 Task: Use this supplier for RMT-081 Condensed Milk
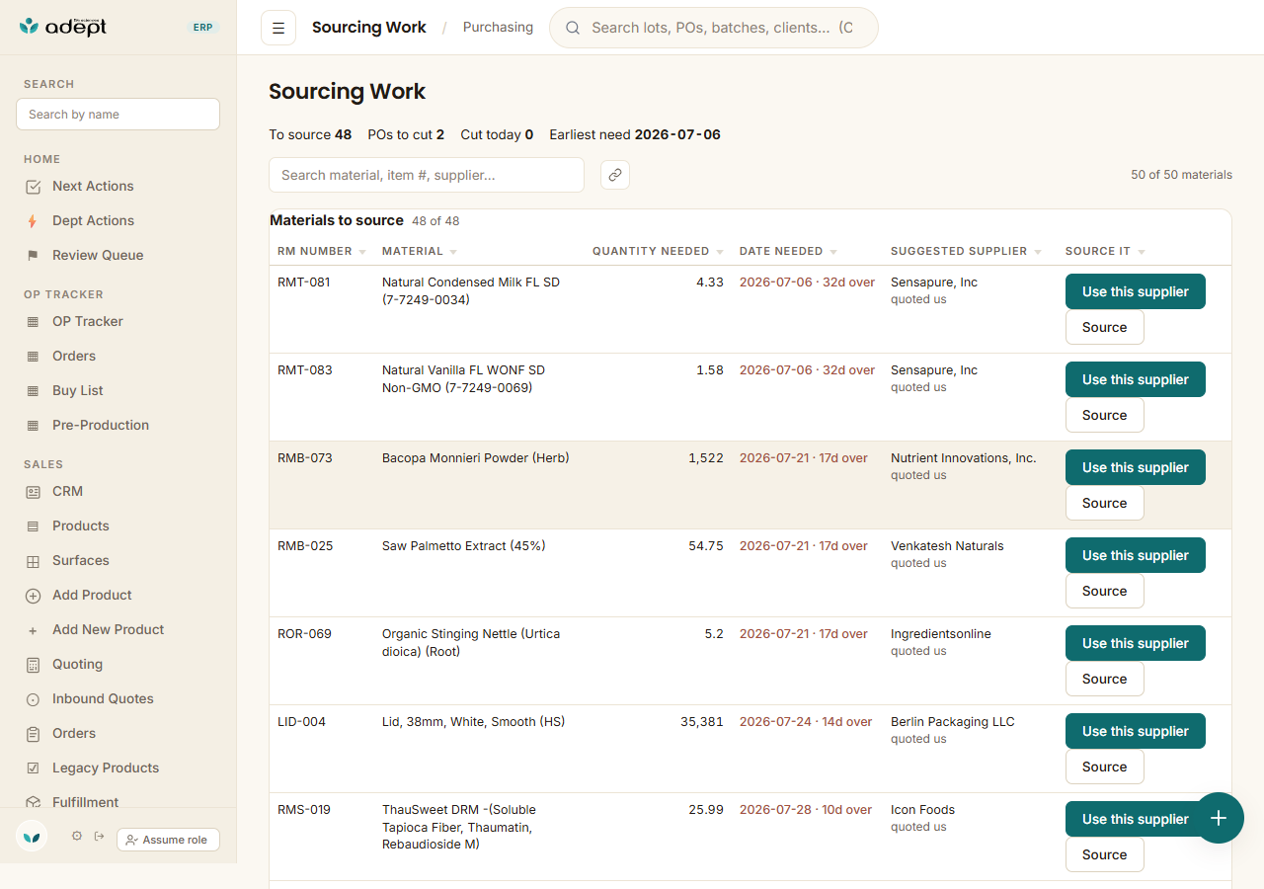[1135, 291]
